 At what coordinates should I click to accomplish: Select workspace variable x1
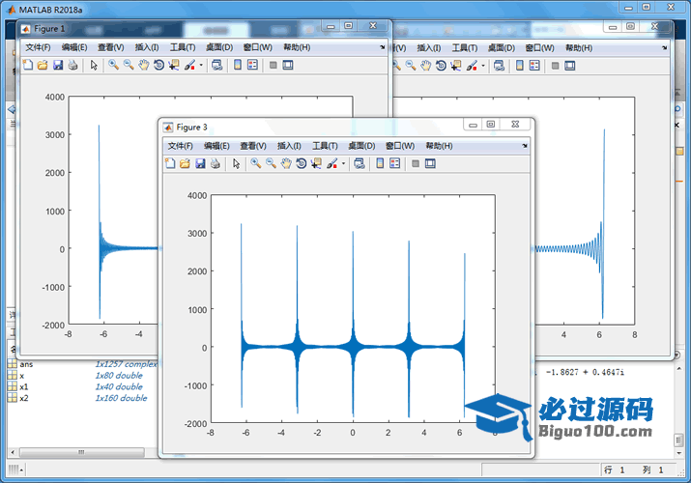coord(23,387)
